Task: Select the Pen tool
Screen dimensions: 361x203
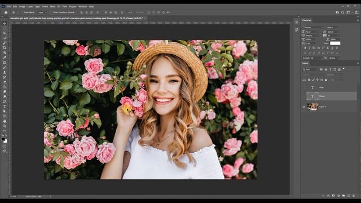Action: pos(5,101)
